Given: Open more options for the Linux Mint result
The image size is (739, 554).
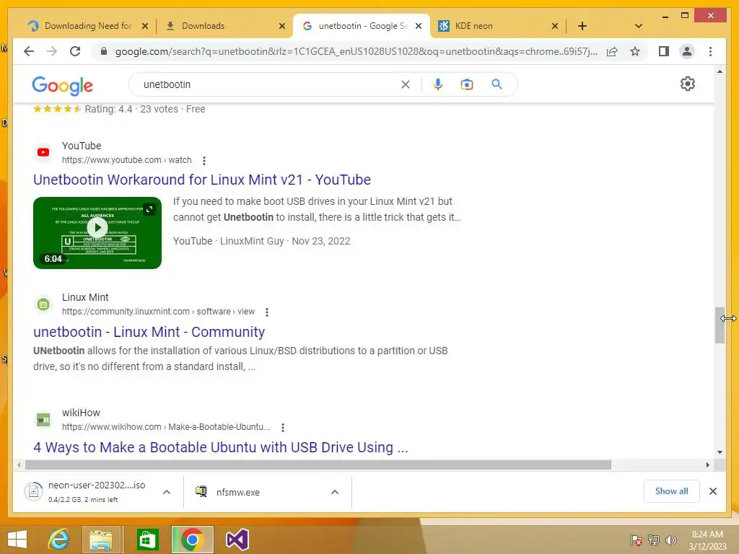Looking at the screenshot, I should 267,312.
